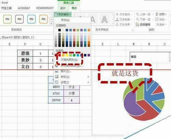Image resolution: width=171 pixels, height=139 pixels.
Task: Expand the shape styles gallery More arrow
Action: click(x=51, y=24)
